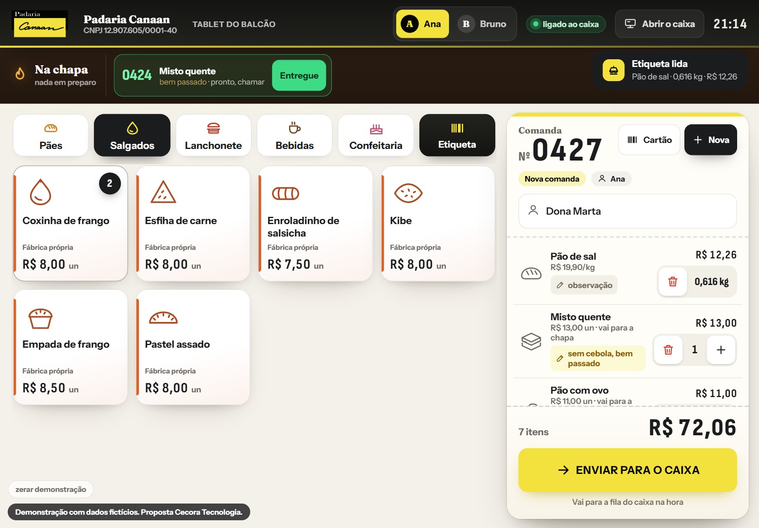This screenshot has height=528, width=759.
Task: Start a Nova comanda
Action: [x=711, y=140]
